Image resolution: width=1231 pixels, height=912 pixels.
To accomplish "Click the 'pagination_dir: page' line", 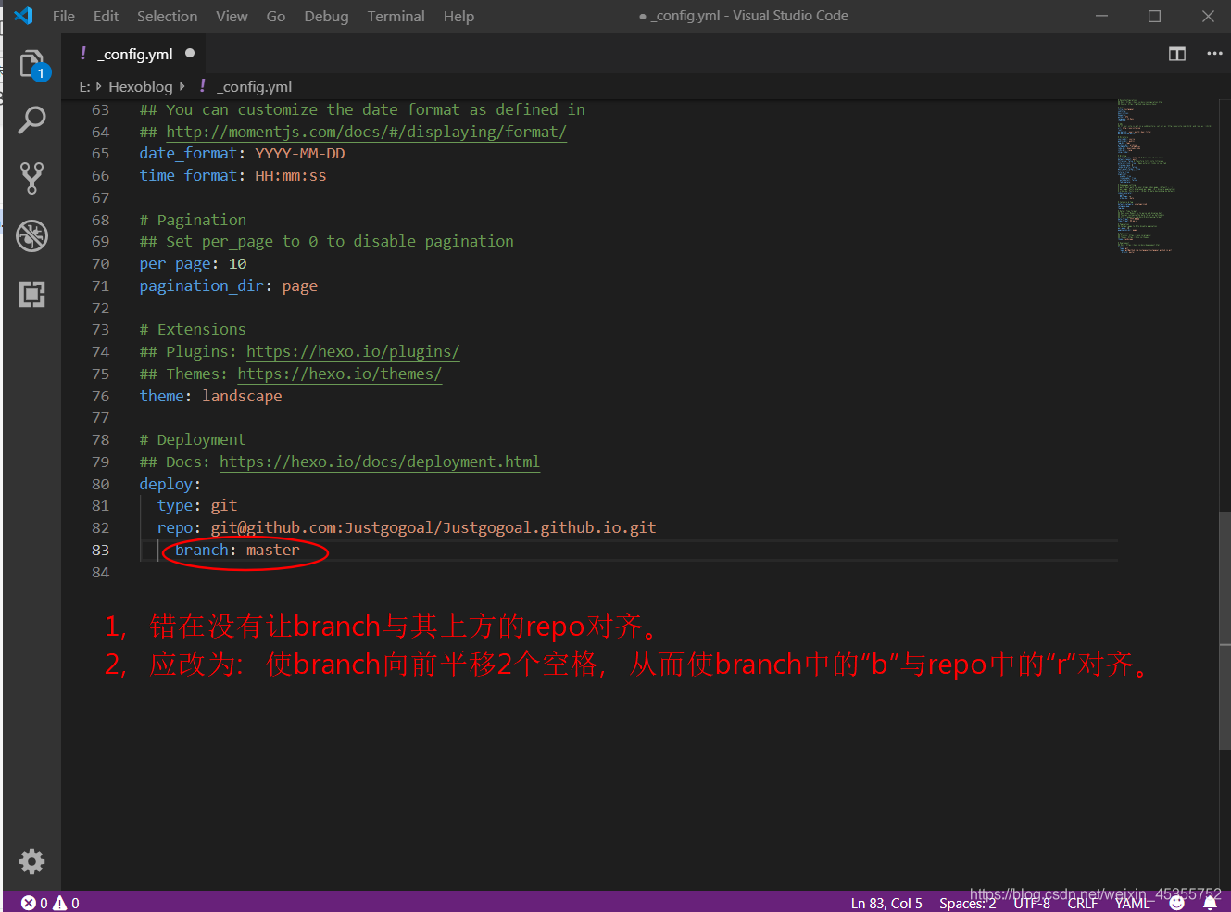I will pyautogui.click(x=228, y=285).
